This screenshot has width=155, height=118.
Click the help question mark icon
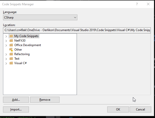(137, 4)
